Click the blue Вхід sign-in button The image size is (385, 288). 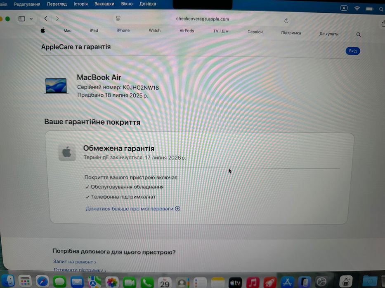tap(352, 51)
